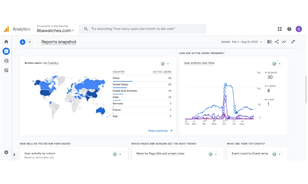Screen dimensions: 308x184
Task: Click the page vertical scrollbar
Action: click(306, 90)
